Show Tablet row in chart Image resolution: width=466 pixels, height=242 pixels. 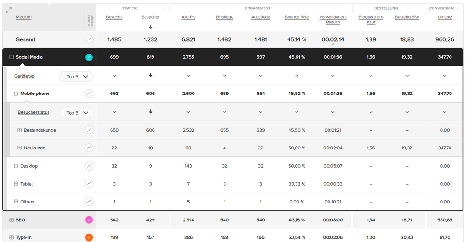(89, 184)
